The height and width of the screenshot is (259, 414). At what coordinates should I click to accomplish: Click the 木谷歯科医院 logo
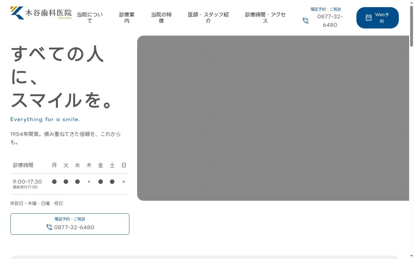(41, 13)
